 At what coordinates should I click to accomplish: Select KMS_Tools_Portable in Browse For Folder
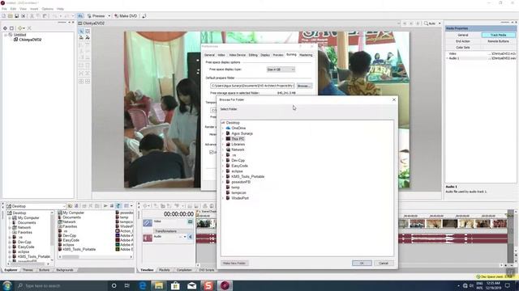coord(247,176)
